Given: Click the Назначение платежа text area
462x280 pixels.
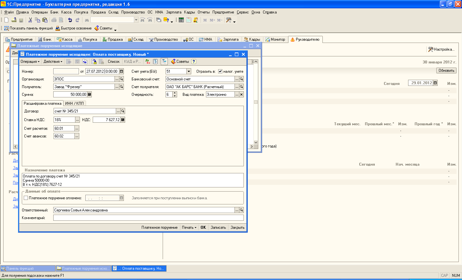Looking at the screenshot, I should click(x=133, y=180).
